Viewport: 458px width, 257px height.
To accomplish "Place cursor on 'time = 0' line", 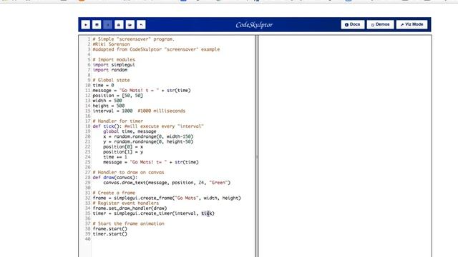I will (103, 86).
